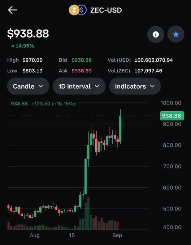
Task: Tap the chart readout +123.50 (+15.15%)
Action: pos(53,104)
